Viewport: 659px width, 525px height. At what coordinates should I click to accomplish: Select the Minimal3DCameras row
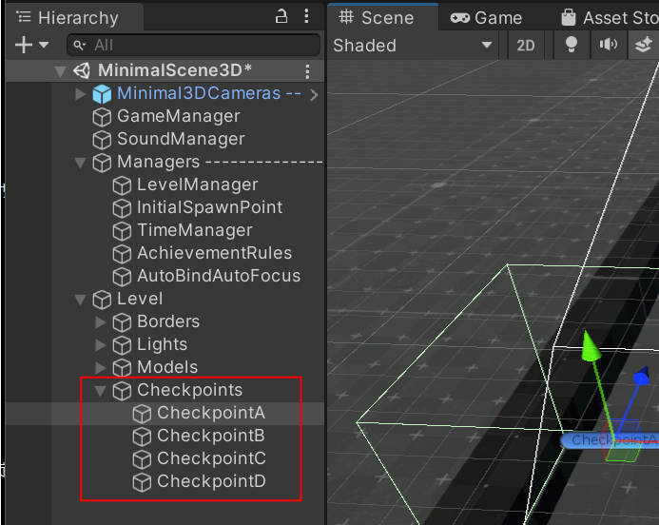point(187,94)
